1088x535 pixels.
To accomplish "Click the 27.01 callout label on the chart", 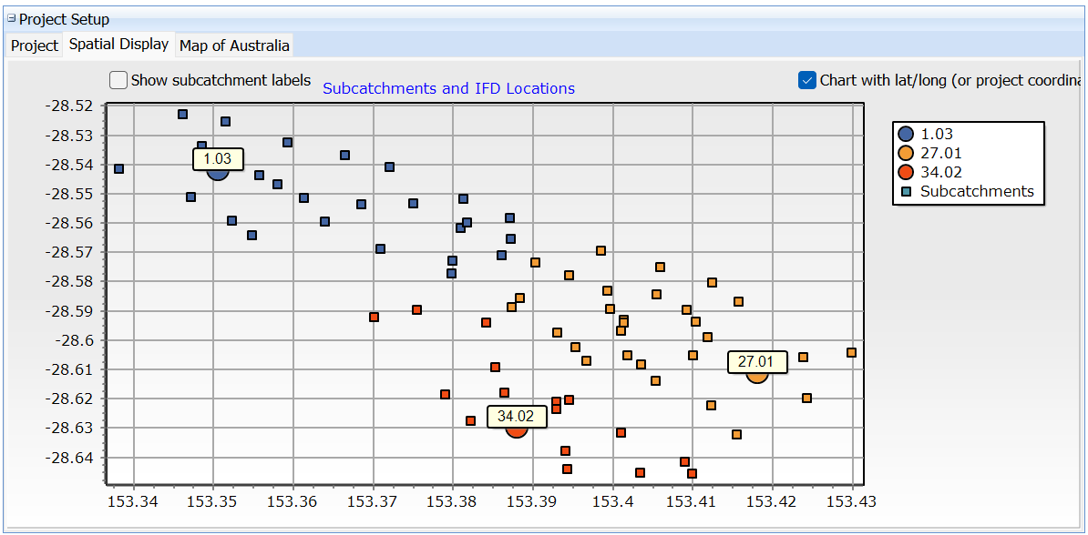I will coord(756,361).
